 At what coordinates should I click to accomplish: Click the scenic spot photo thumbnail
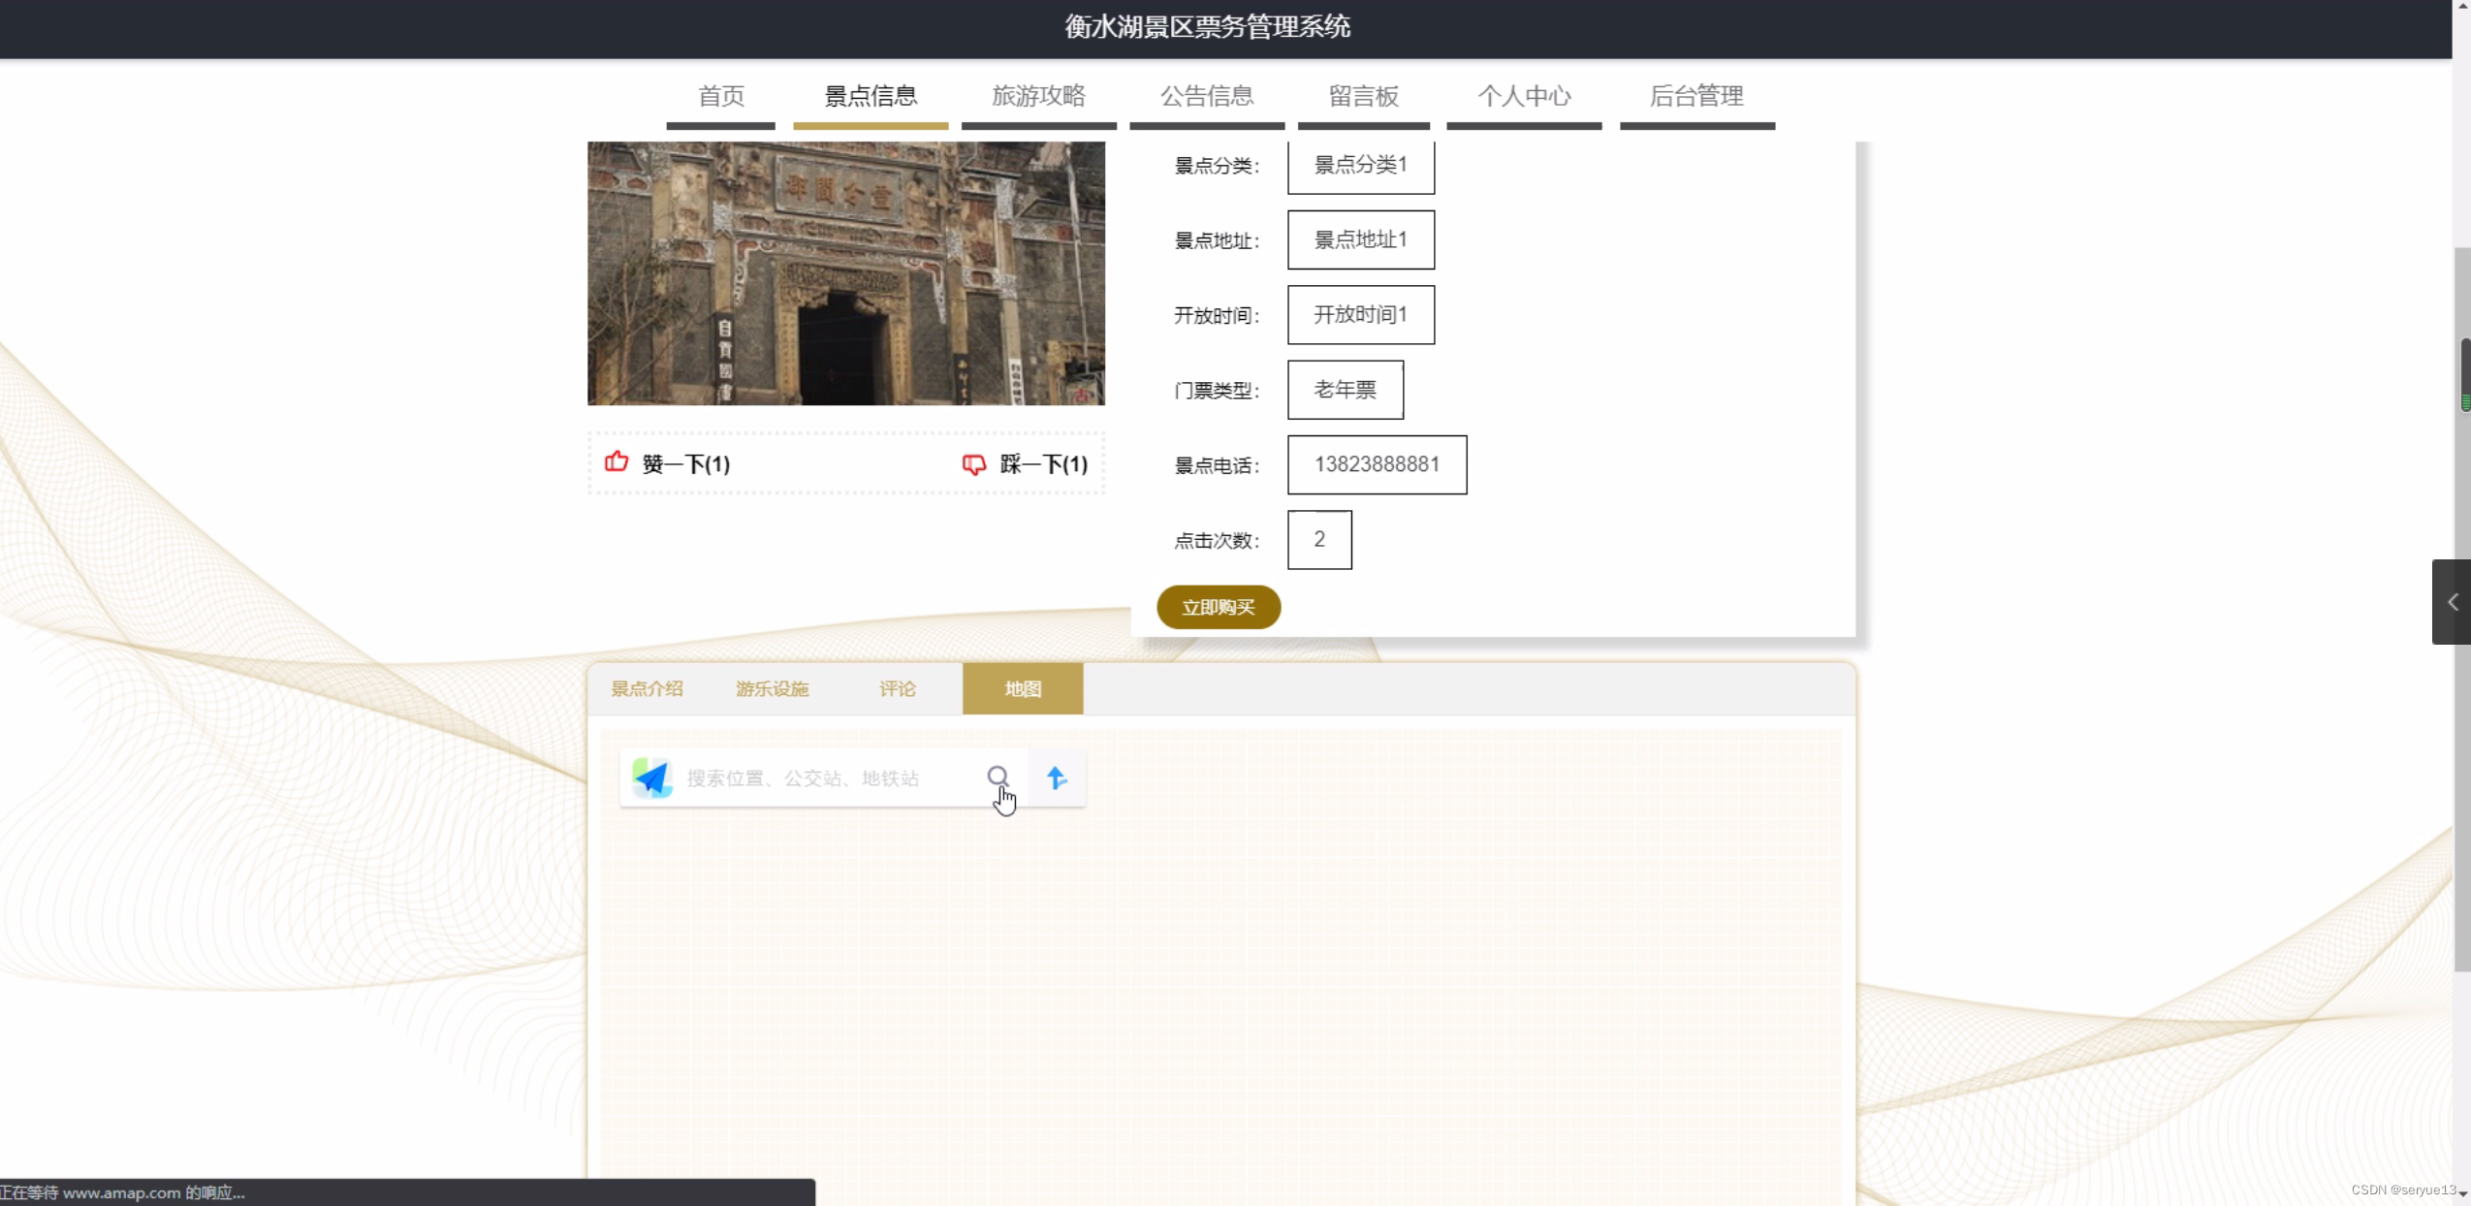point(845,273)
